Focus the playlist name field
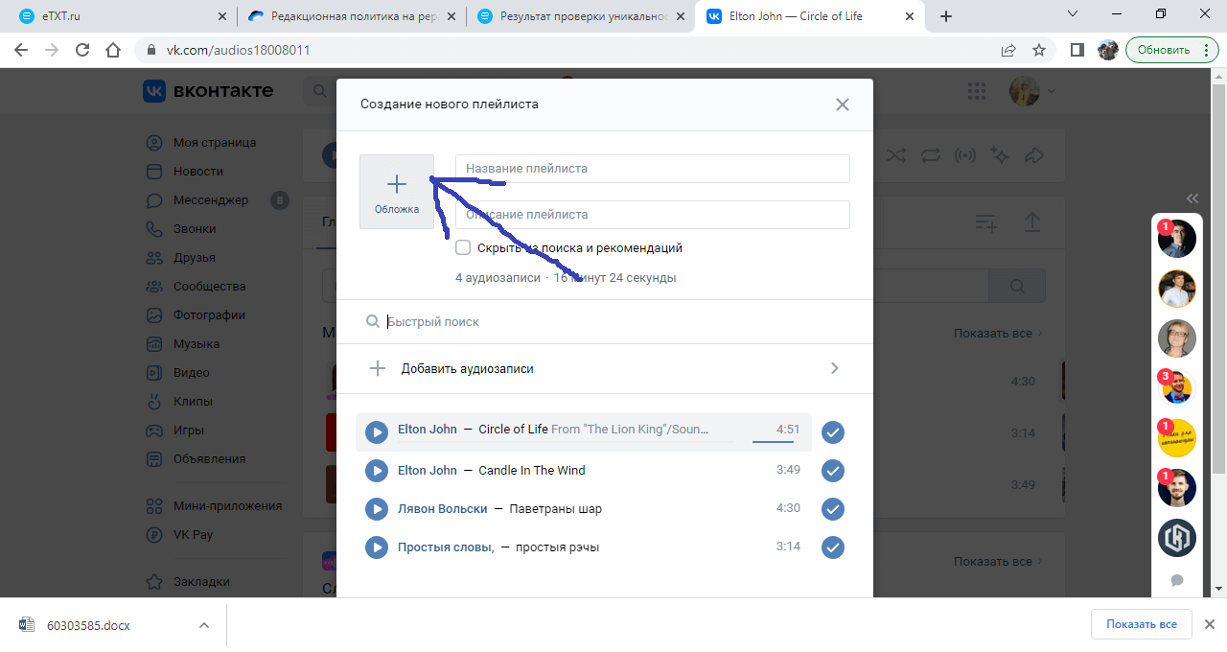This screenshot has height=652, width=1227. (653, 169)
